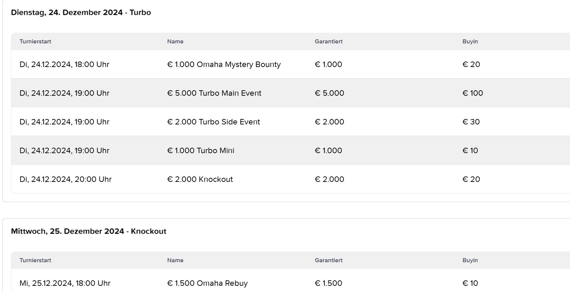The width and height of the screenshot is (570, 293).
Task: Click the Name column header in Turbo table
Action: pos(175,41)
